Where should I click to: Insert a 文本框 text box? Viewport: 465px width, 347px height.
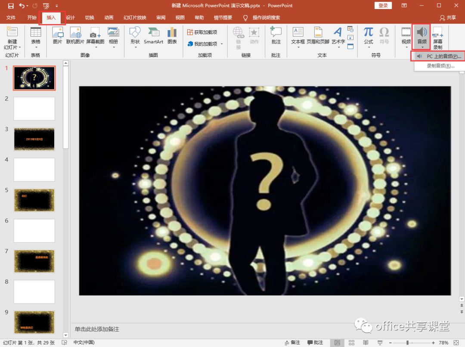[x=298, y=32]
